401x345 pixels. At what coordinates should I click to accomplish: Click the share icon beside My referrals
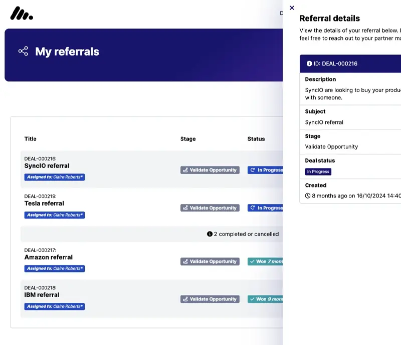(x=23, y=51)
